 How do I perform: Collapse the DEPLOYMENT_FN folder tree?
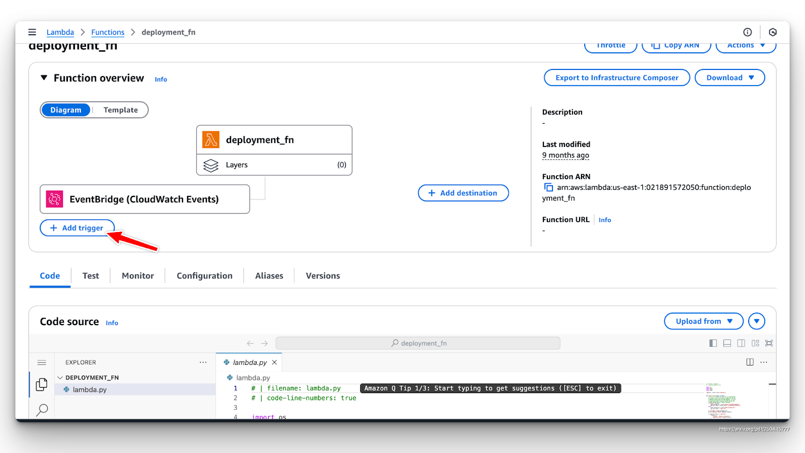coord(60,377)
